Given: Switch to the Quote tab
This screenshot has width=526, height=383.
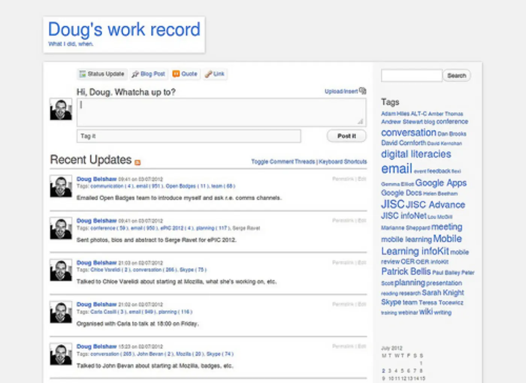Looking at the screenshot, I should click(185, 74).
